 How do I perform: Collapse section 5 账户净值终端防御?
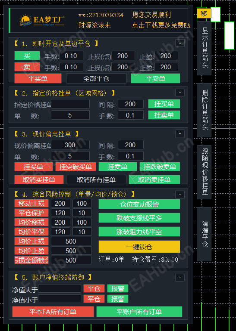[x=180, y=278]
